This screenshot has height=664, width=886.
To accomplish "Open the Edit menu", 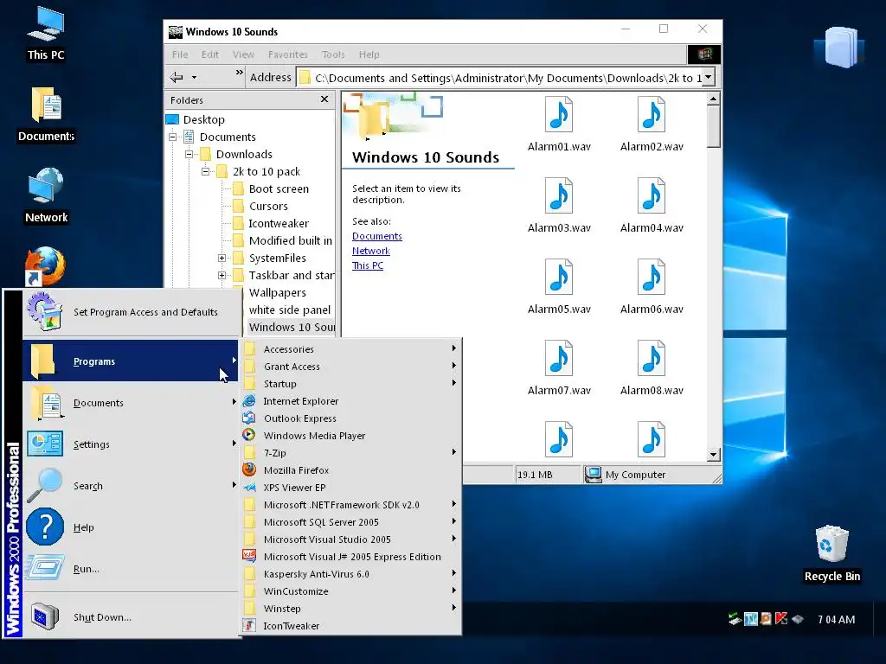I will [x=209, y=54].
